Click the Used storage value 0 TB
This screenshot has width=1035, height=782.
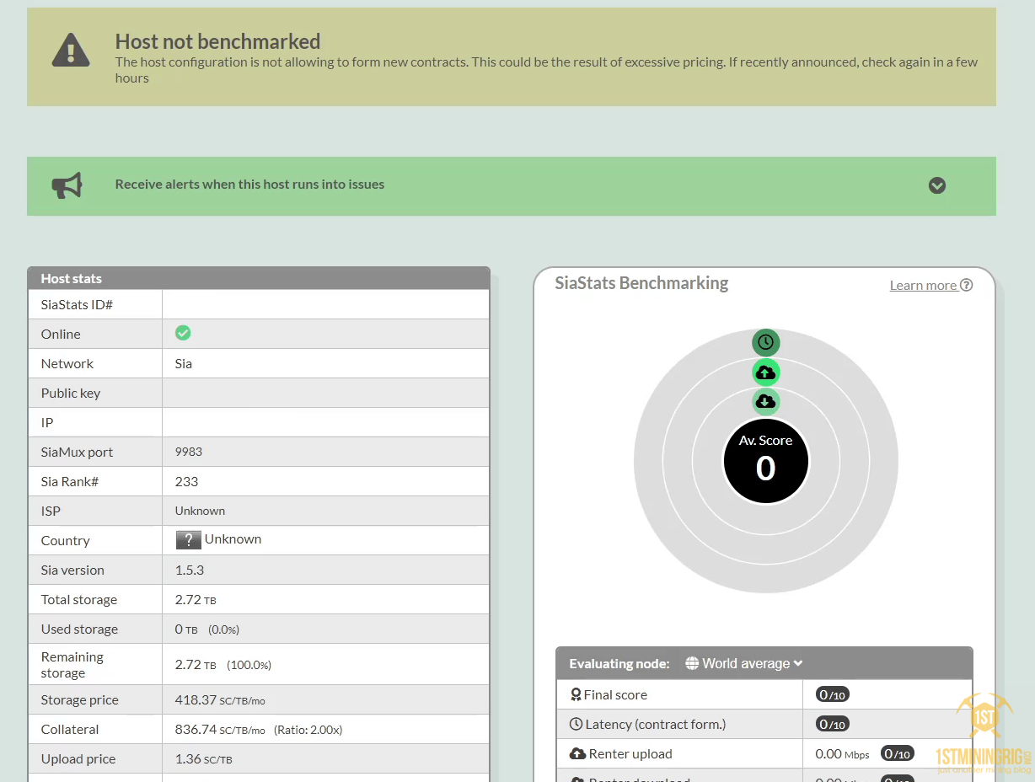[x=186, y=629]
